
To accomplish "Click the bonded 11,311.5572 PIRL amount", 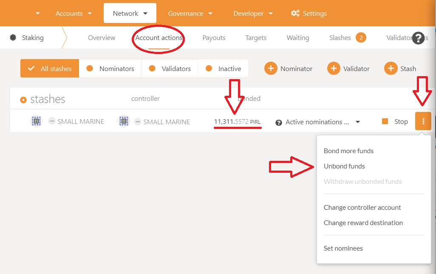I will click(237, 122).
